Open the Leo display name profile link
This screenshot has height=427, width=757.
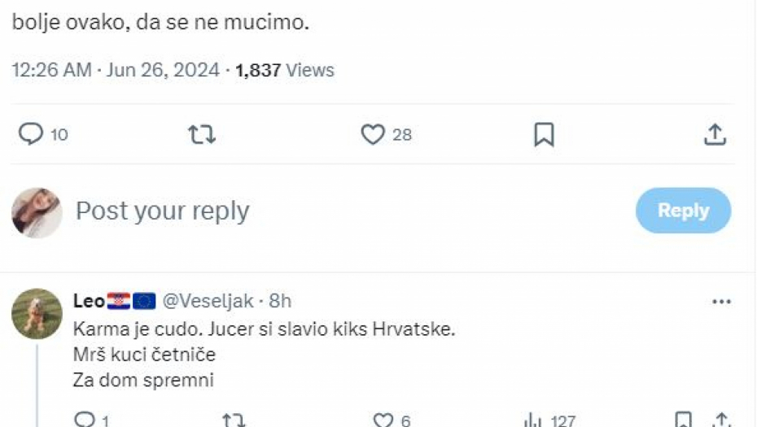[89, 302]
